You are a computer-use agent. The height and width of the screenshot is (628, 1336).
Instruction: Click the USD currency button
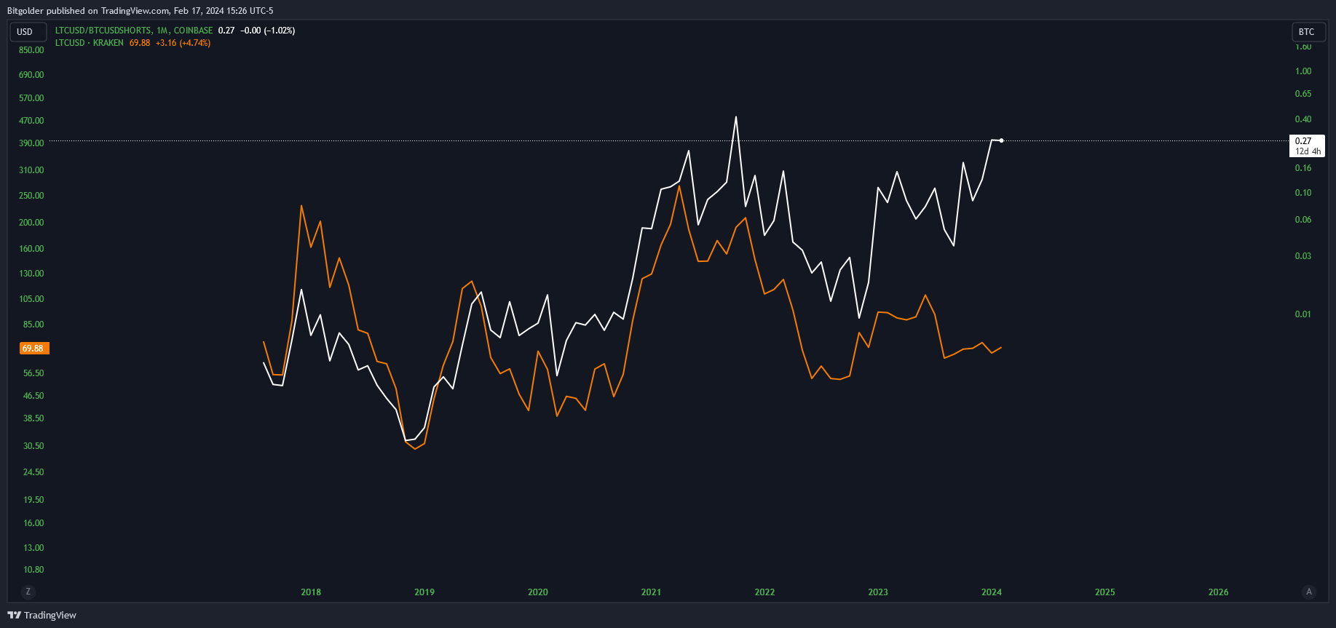28,31
